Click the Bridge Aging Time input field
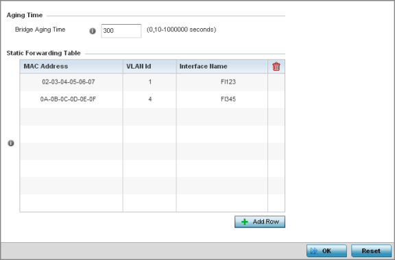The image size is (395, 260). [x=121, y=31]
